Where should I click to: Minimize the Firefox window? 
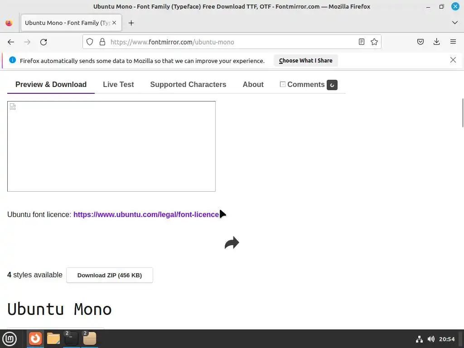tap(428, 6)
